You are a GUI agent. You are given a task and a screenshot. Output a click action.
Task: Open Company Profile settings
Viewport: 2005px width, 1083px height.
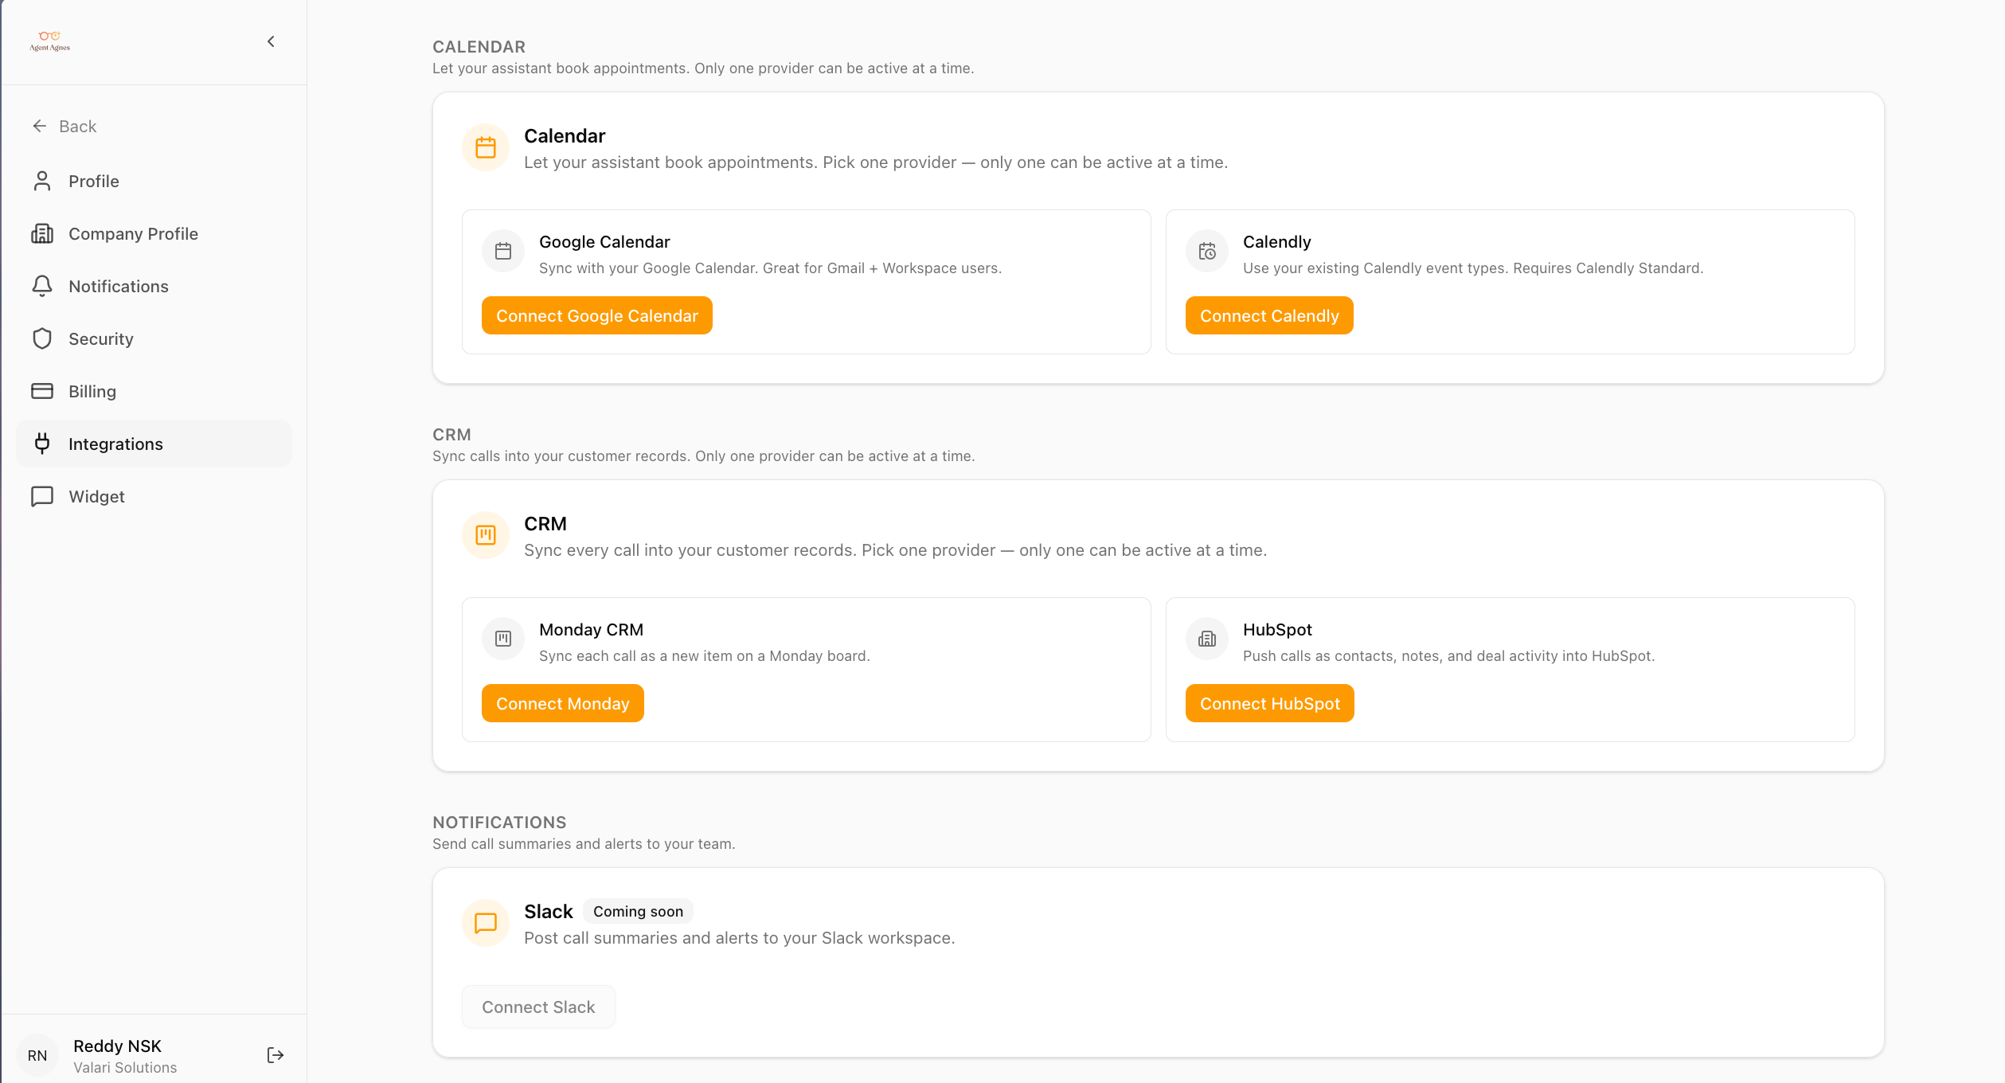(x=154, y=233)
